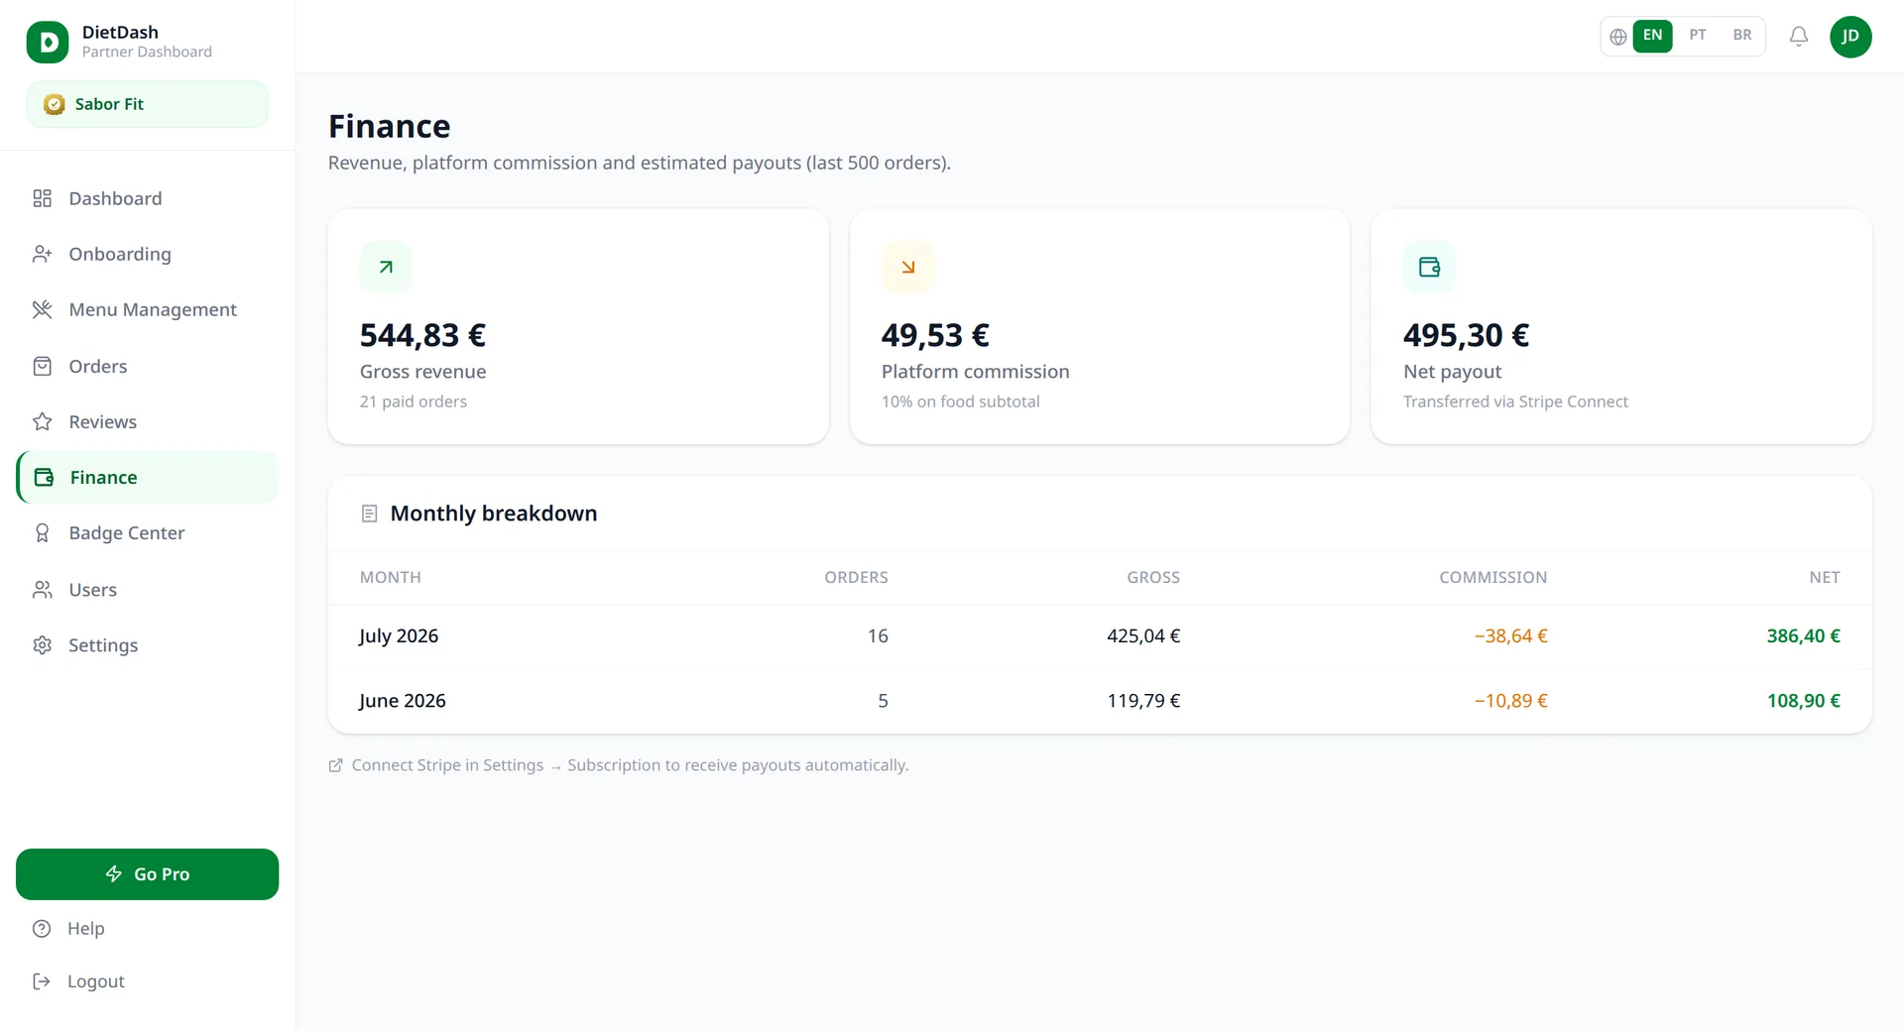The height and width of the screenshot is (1031, 1904).
Task: Click the Orders bag icon
Action: (42, 366)
